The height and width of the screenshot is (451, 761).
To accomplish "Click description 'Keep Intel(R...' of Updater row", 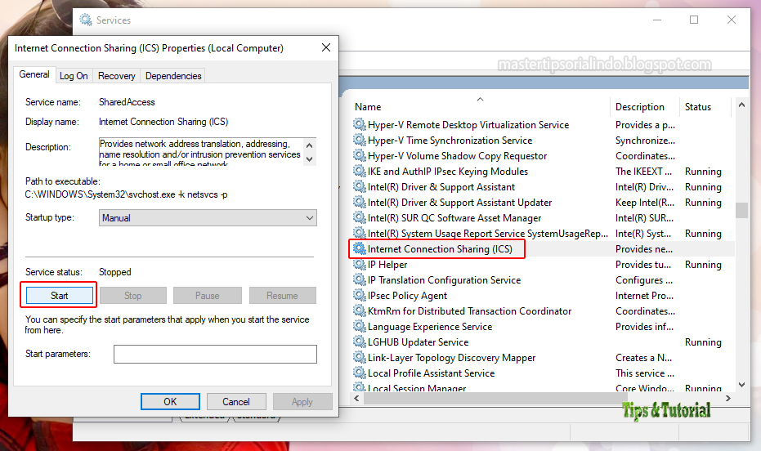I will [x=645, y=203].
